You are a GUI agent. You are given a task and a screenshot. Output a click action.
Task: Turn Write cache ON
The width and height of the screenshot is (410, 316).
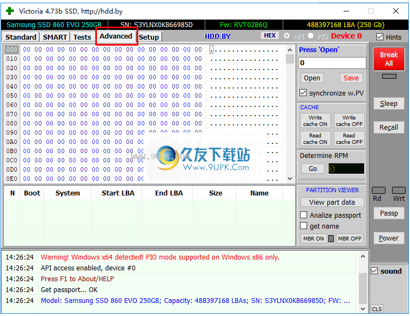[315, 121]
